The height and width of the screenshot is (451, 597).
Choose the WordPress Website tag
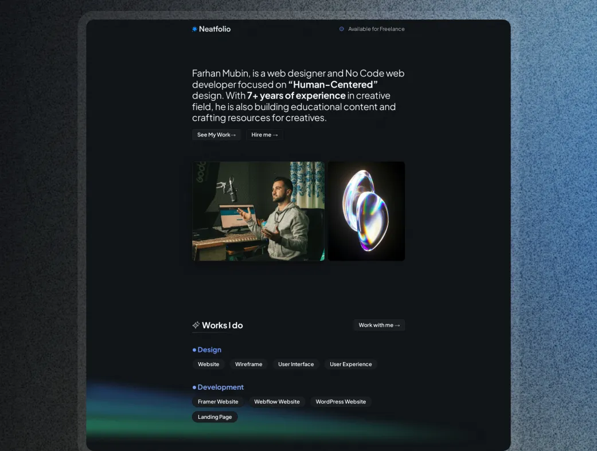(x=341, y=402)
